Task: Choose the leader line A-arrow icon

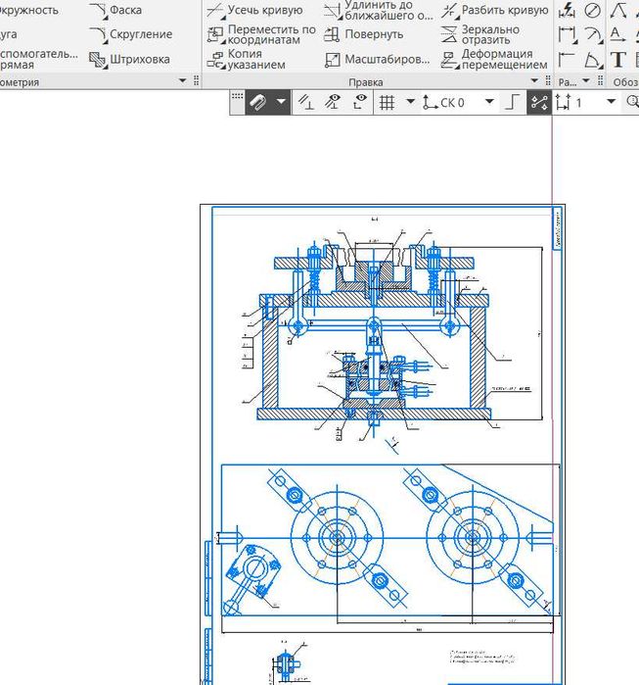Action: click(617, 34)
